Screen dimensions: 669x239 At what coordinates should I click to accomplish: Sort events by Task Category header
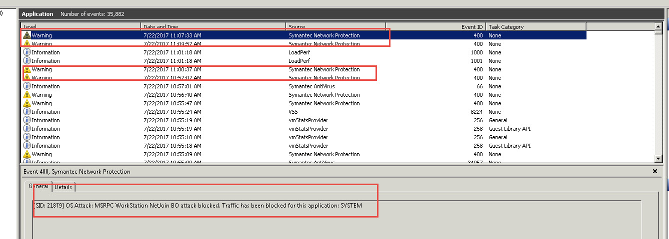click(536, 26)
